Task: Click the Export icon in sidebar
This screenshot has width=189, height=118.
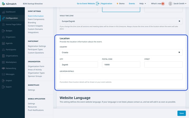Action: click(3, 87)
